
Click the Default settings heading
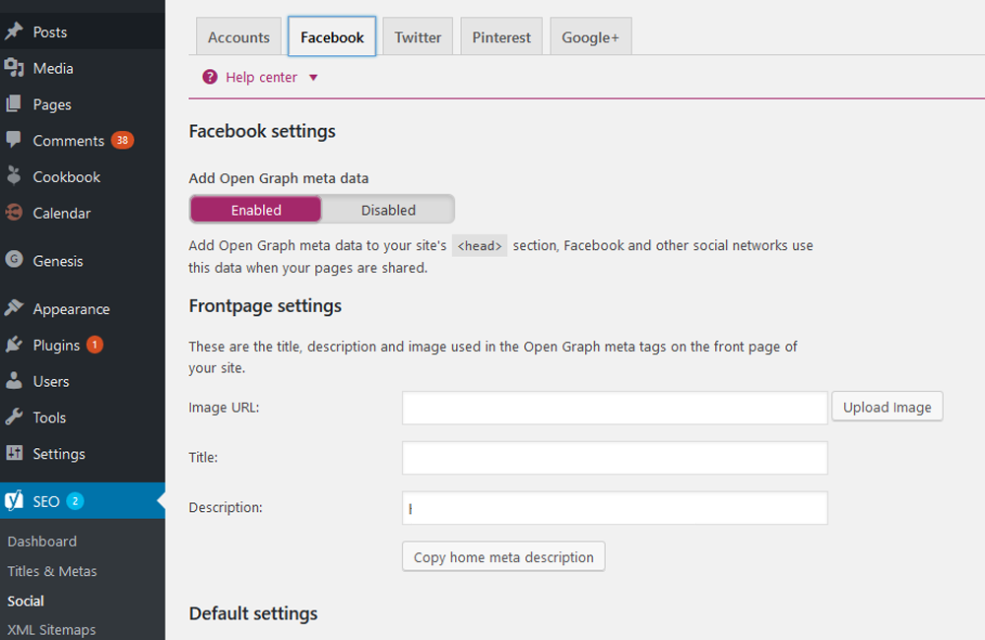click(x=253, y=613)
